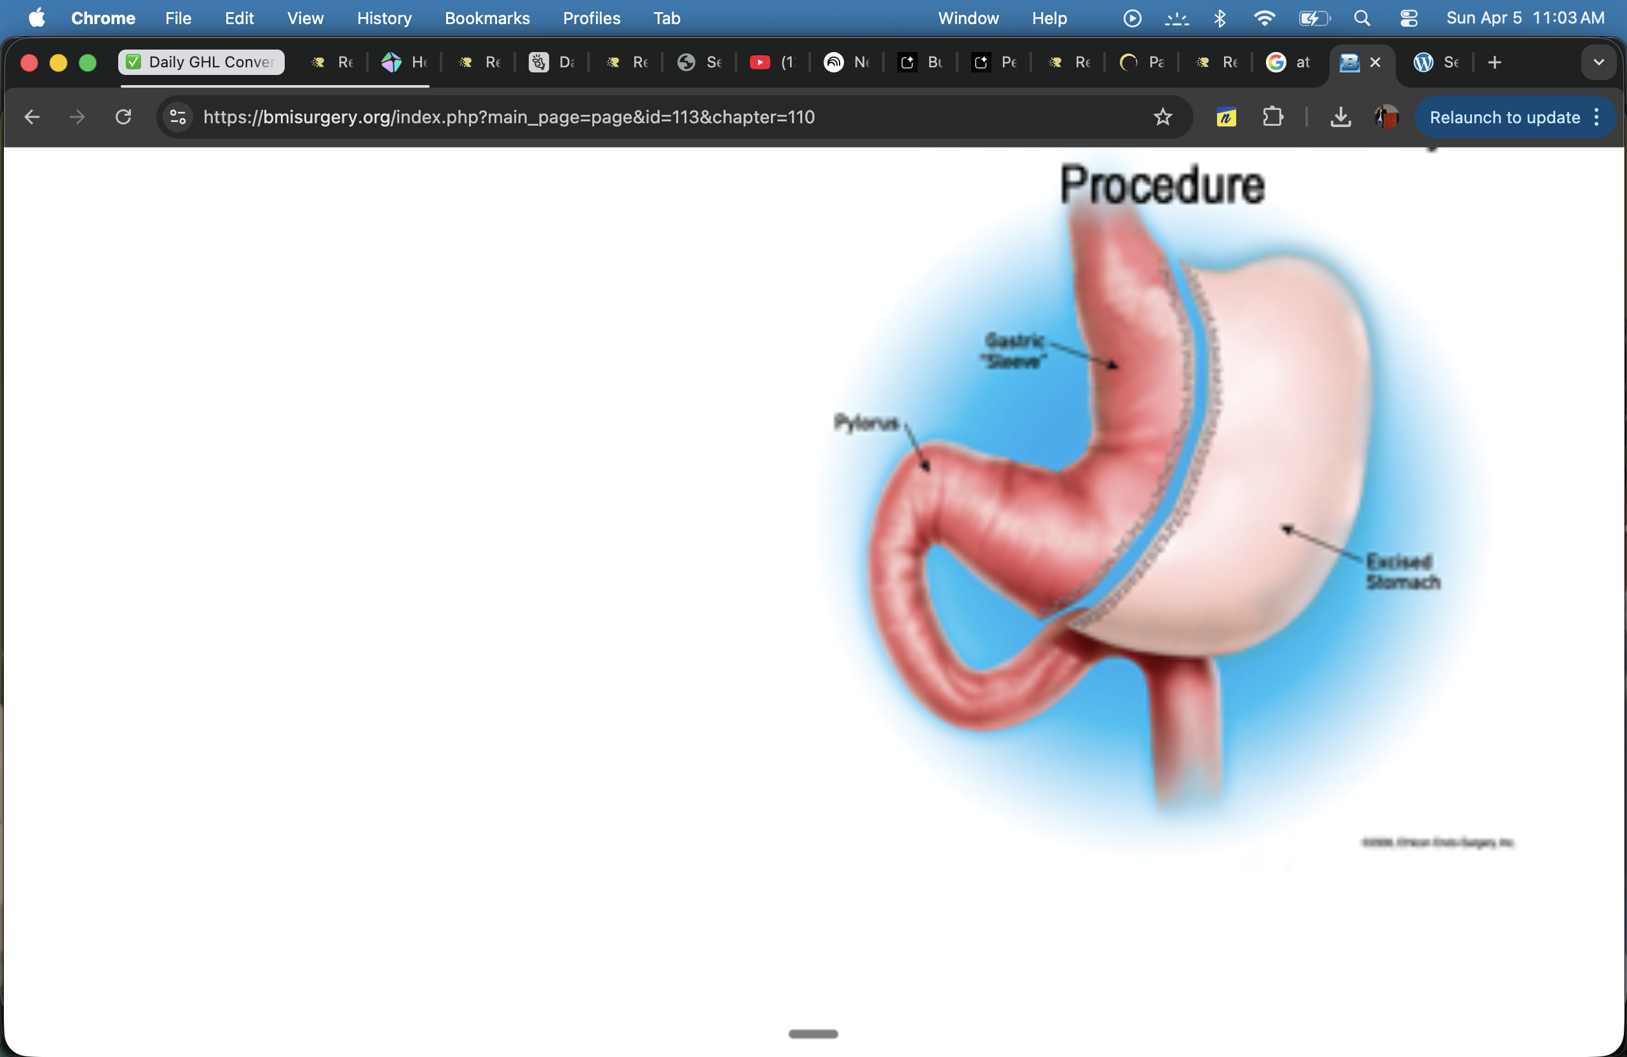
Task: Open macOS Control Center toggle icon
Action: point(1409,18)
